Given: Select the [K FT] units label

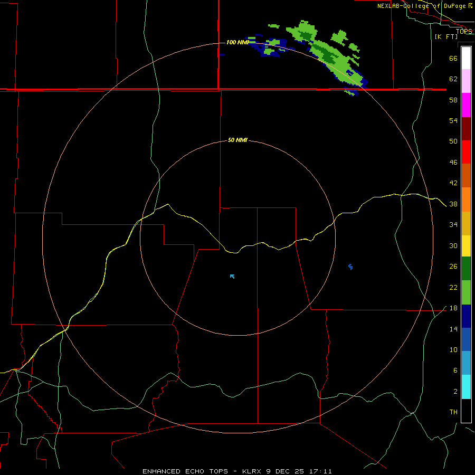Looking at the screenshot, I should pyautogui.click(x=446, y=36).
